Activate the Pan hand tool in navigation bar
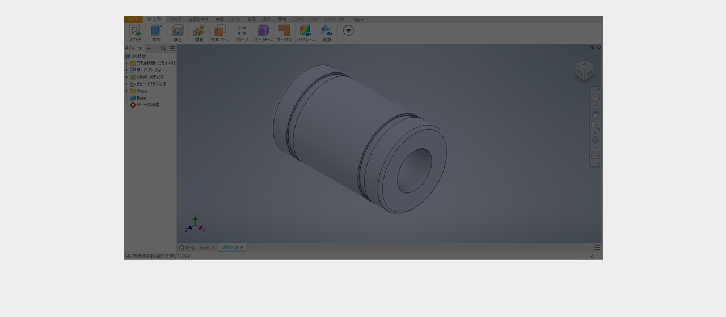726x317 pixels. click(595, 113)
